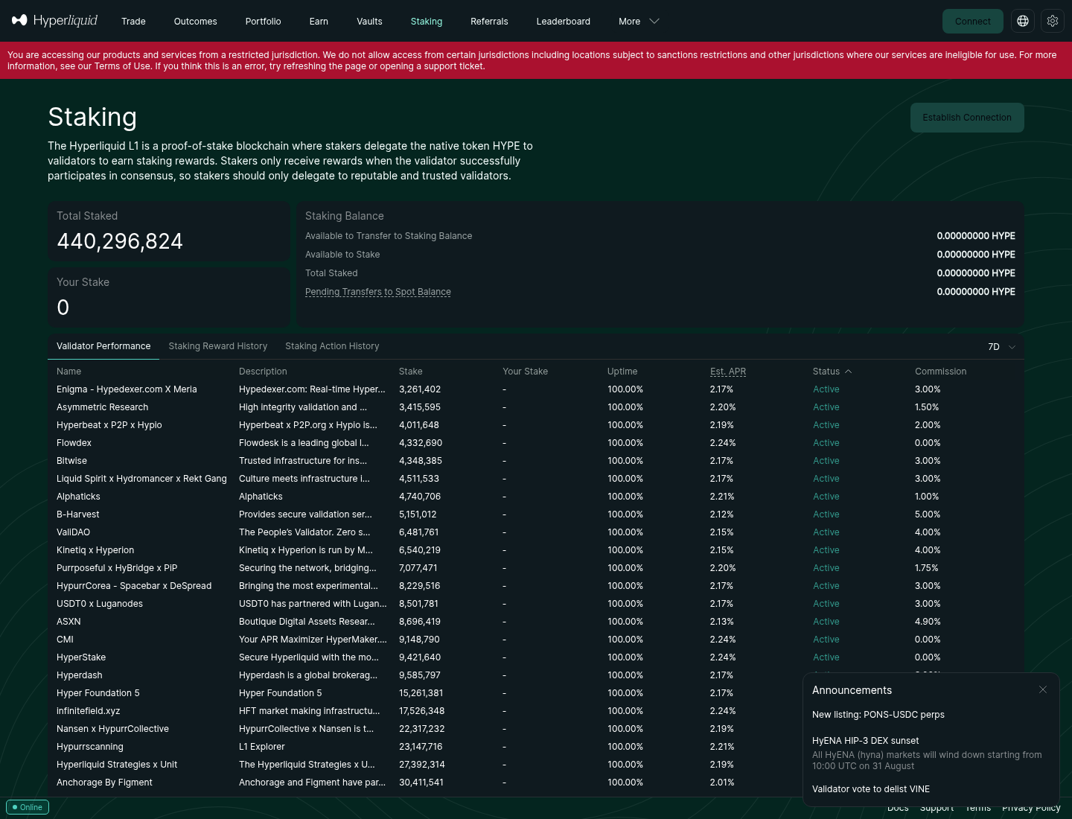Screen dimensions: 1072x819
Task: Select the Enigma - Hypedexer.com X Meria validator
Action: pos(127,389)
